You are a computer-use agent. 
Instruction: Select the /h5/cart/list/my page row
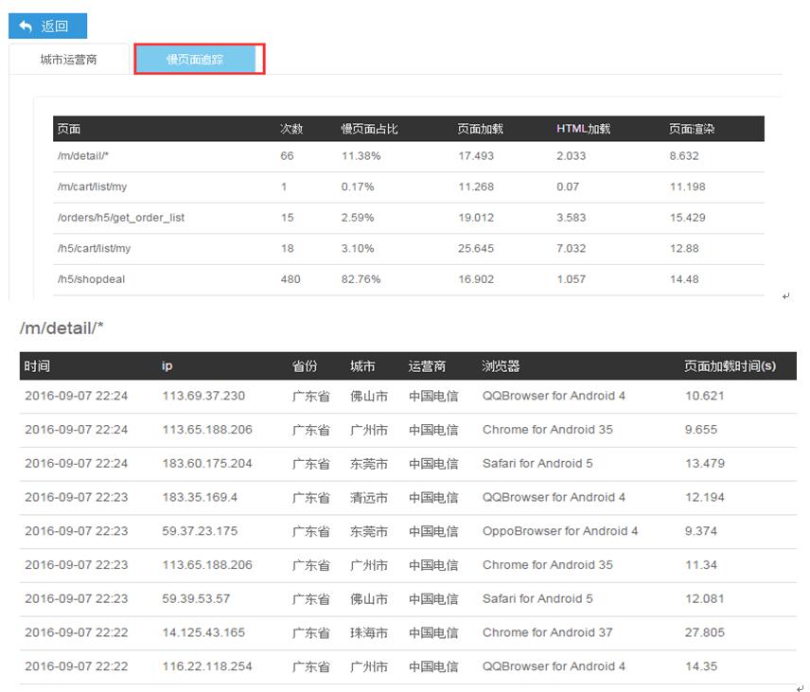94,248
